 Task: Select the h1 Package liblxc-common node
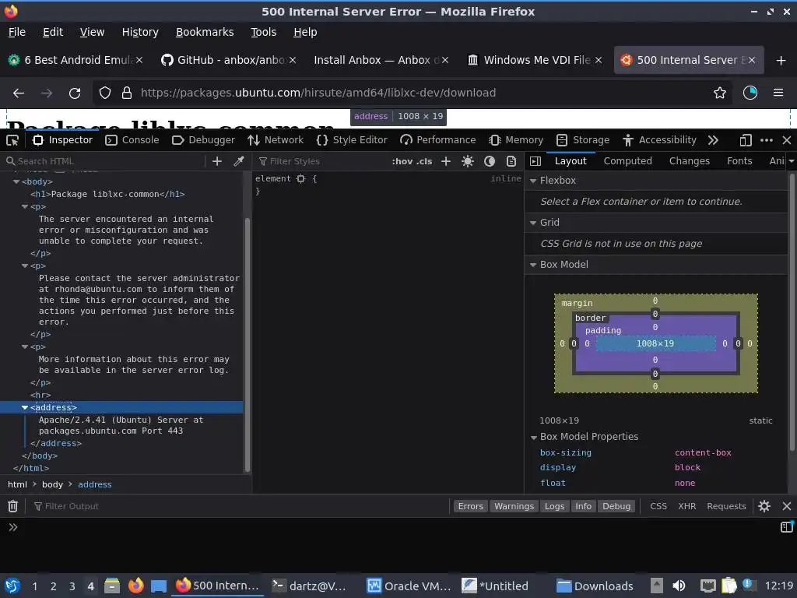(107, 194)
